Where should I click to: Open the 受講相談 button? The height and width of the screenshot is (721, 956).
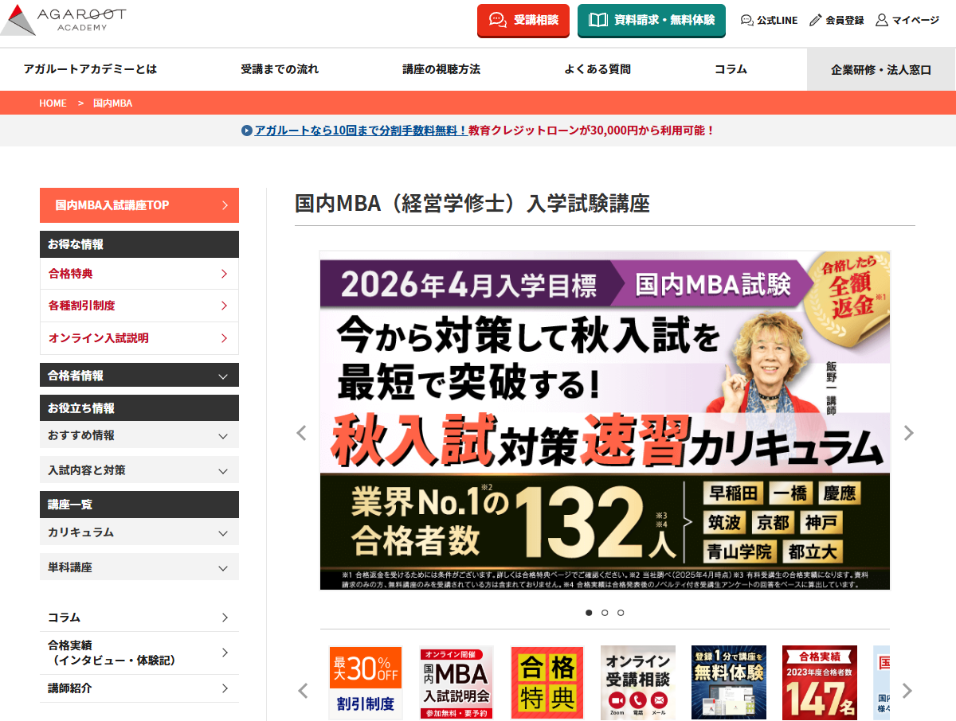coord(523,20)
